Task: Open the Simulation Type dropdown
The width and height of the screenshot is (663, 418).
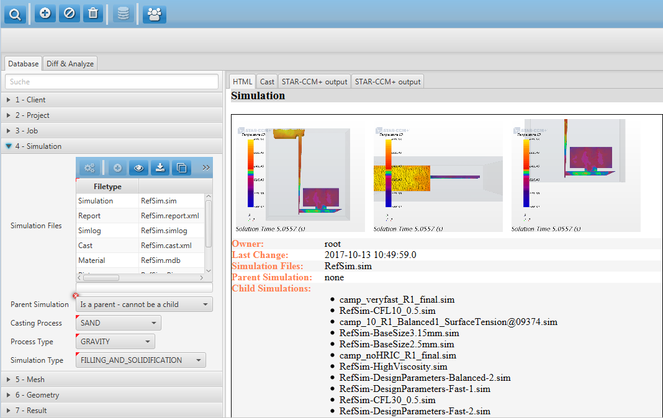Action: tap(141, 360)
